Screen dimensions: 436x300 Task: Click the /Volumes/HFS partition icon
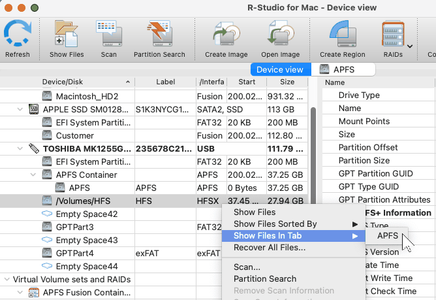(x=47, y=201)
